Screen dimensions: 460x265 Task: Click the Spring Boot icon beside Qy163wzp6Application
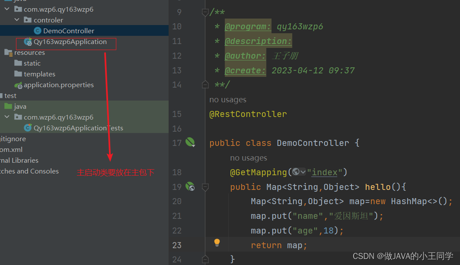point(27,41)
